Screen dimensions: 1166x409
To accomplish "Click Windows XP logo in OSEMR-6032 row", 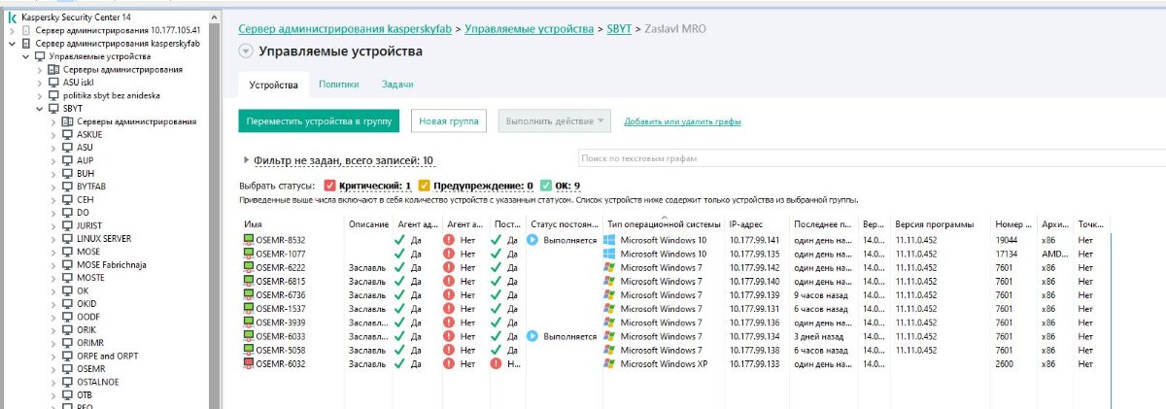I will click(x=609, y=364).
